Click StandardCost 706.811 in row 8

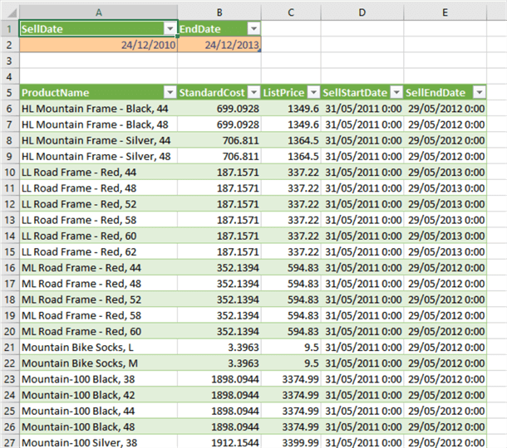pos(219,140)
